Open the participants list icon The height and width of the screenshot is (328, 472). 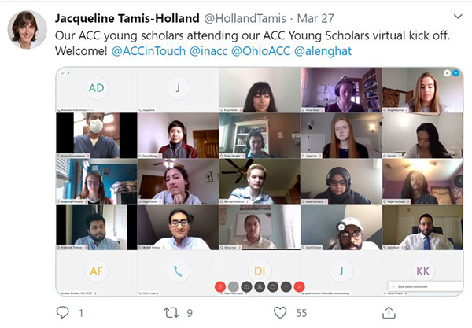click(x=260, y=287)
